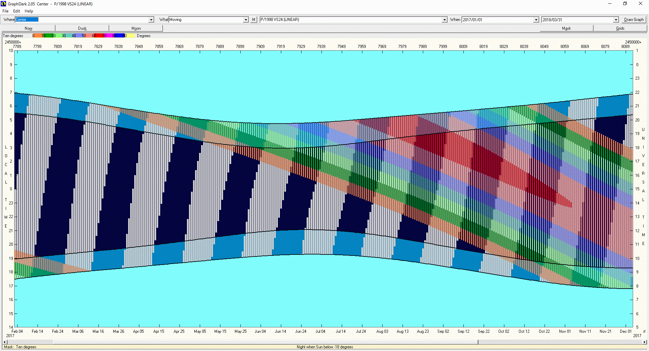
Task: Restore down the GraphDark window
Action: 625,4
